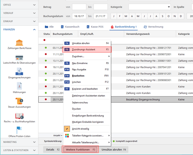Open Lastschriften & Überweisungen icon

tap(19, 58)
